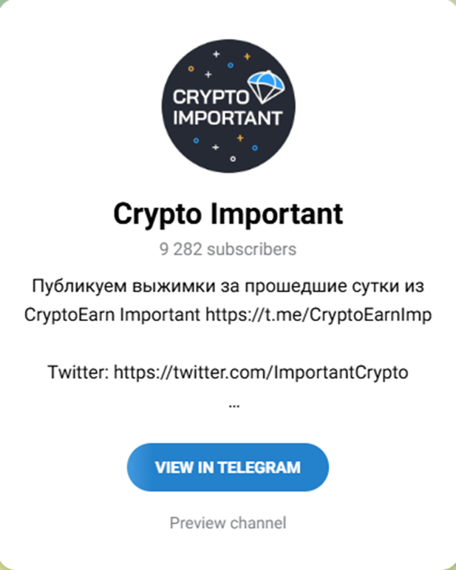Select the Crypto Important channel title

pyautogui.click(x=228, y=214)
